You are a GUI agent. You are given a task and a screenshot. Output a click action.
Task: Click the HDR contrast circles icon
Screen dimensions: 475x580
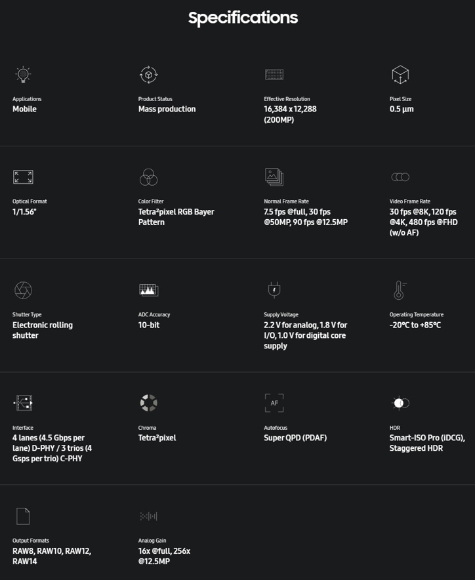tap(400, 403)
